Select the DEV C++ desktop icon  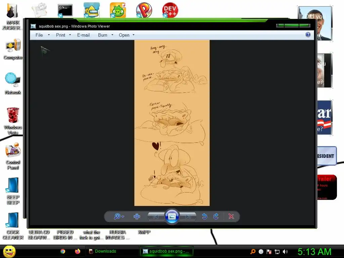[170, 10]
